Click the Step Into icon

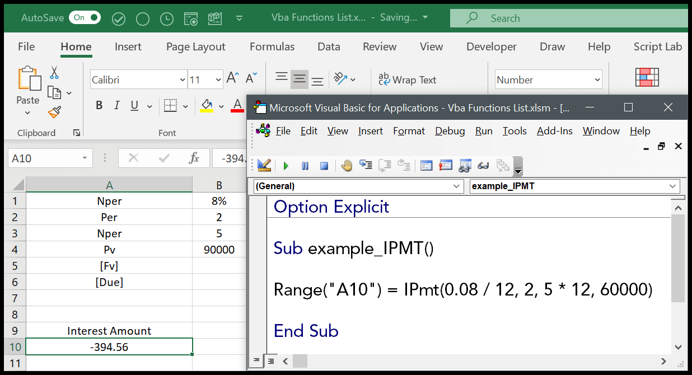click(366, 166)
